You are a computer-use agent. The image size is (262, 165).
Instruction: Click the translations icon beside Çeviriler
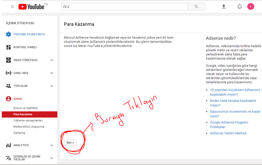tap(9, 158)
